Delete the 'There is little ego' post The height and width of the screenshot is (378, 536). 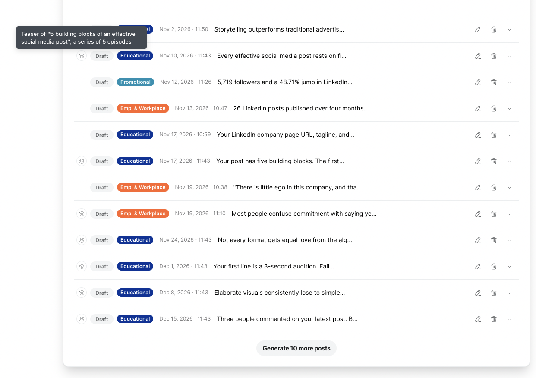click(494, 188)
